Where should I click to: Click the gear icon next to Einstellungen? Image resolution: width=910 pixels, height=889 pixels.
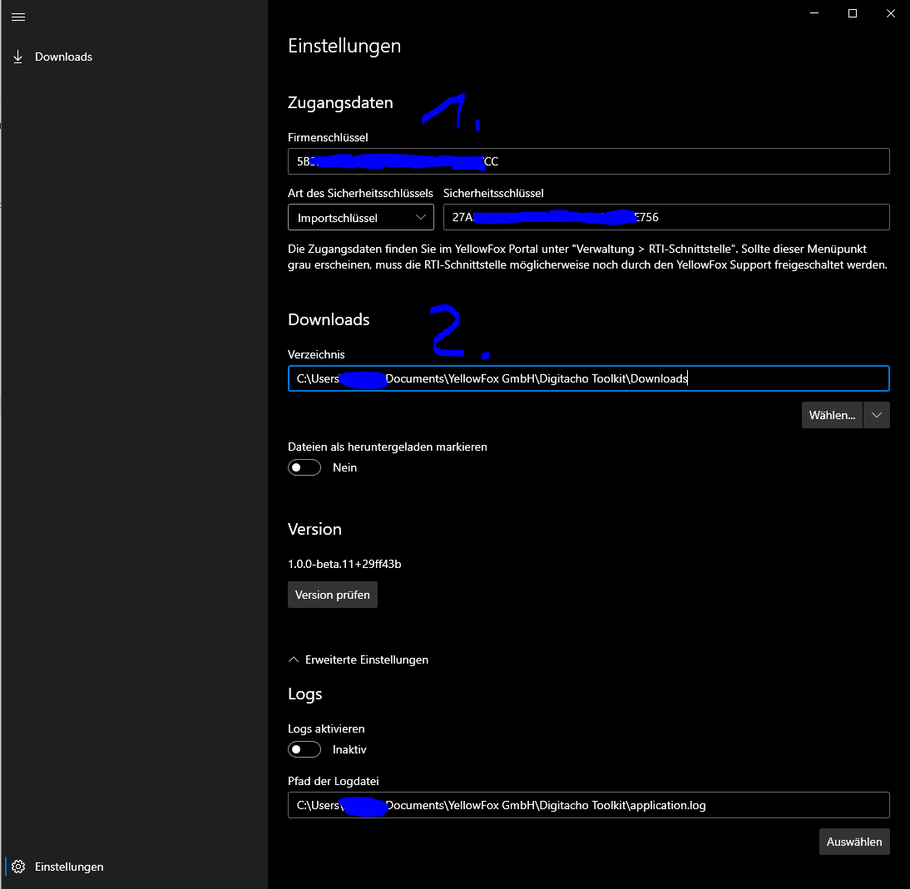18,867
